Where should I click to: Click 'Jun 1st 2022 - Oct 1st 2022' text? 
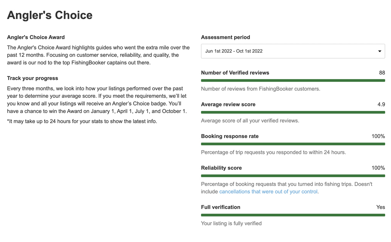(x=234, y=51)
